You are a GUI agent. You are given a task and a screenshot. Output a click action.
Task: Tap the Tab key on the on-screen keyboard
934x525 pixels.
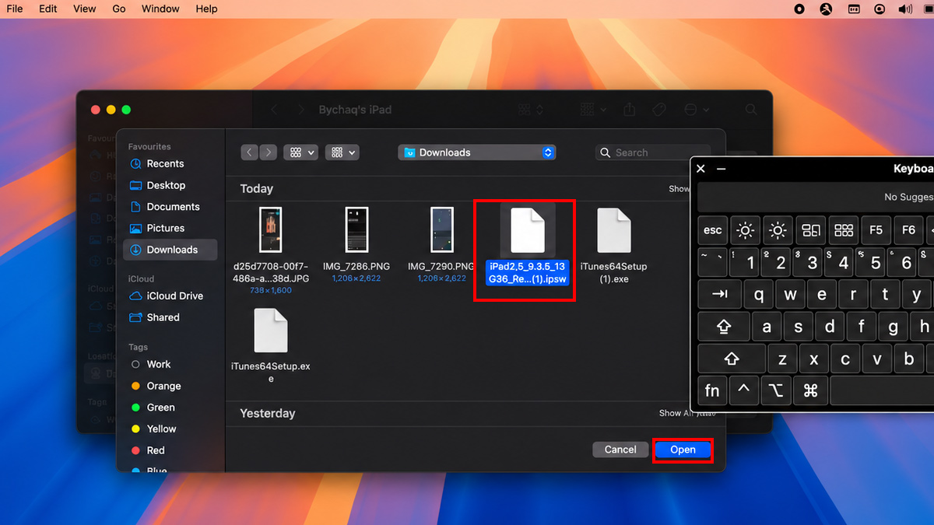click(x=720, y=295)
